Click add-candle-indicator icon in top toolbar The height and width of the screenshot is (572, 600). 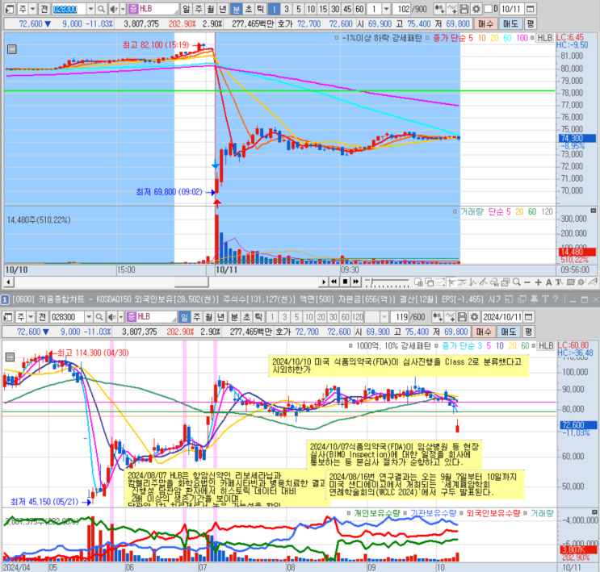pos(439,9)
